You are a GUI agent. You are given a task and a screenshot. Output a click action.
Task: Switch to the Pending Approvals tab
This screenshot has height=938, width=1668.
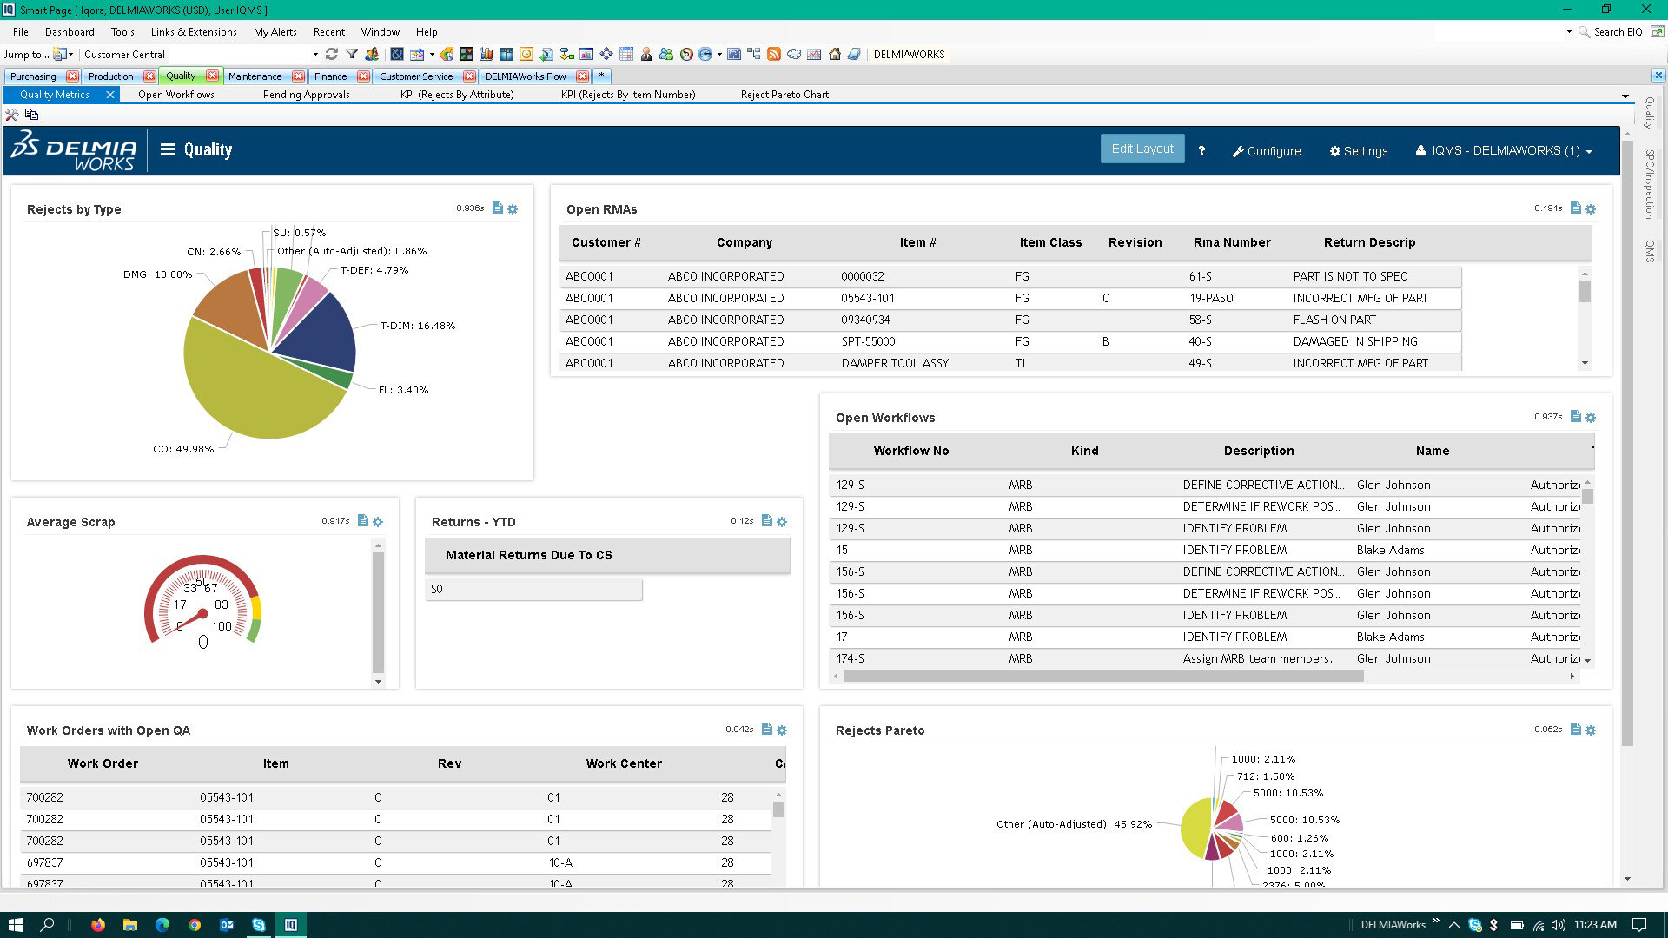(306, 95)
